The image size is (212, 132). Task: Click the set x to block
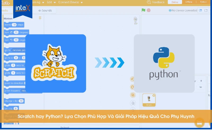coord(11,109)
